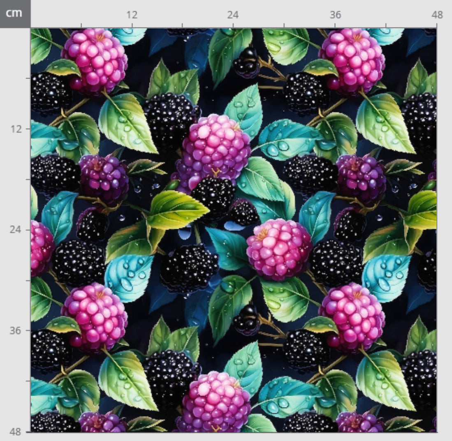Click the 36 mark on the left ruler

16,330
